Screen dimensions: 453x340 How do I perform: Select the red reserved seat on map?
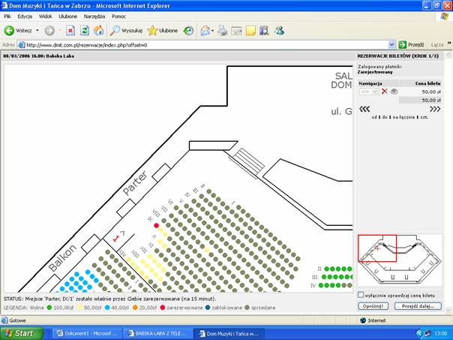[x=156, y=225]
